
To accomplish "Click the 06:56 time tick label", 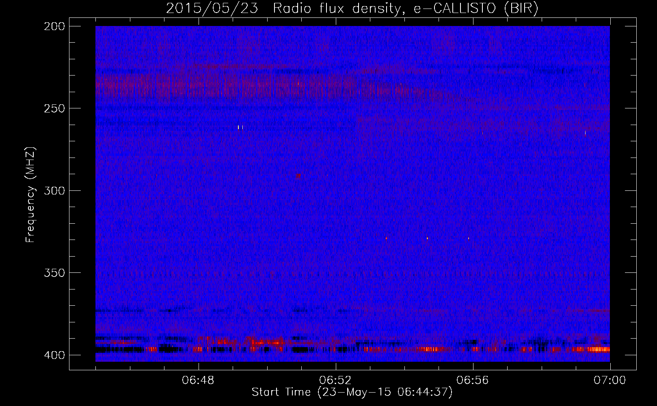I will click(473, 380).
